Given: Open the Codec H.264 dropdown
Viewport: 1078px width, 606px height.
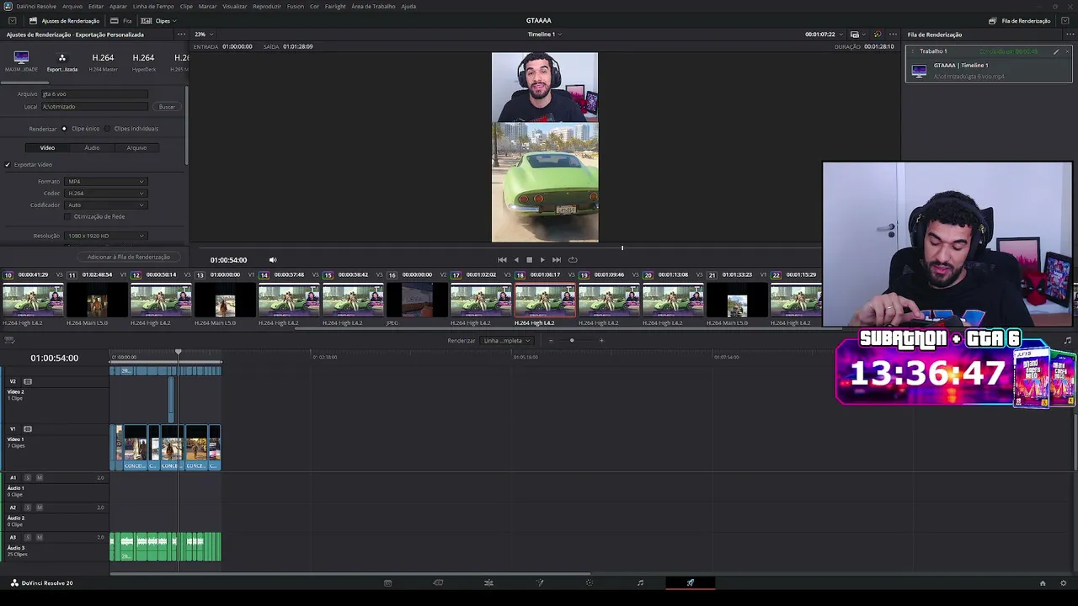Looking at the screenshot, I should point(106,194).
